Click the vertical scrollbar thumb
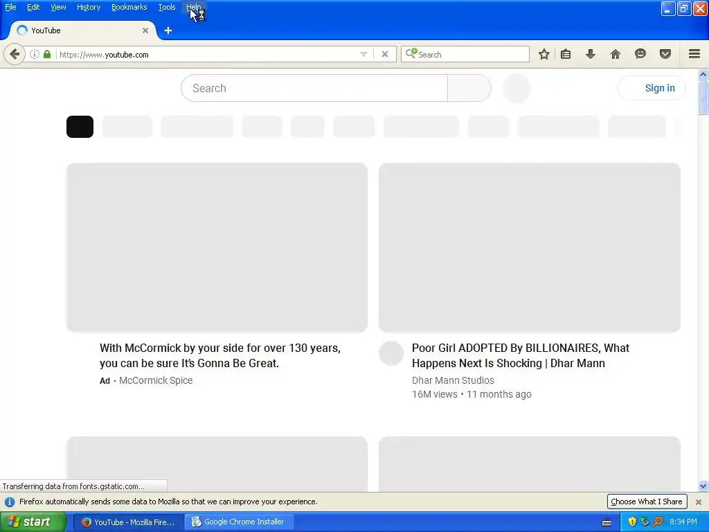This screenshot has width=709, height=532. click(703, 97)
